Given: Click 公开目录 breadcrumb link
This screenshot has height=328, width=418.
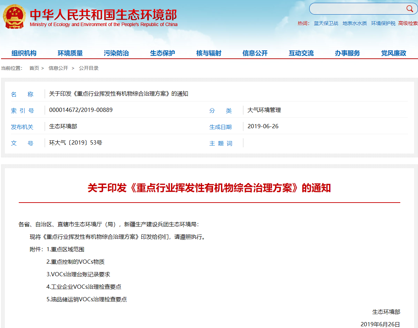Looking at the screenshot, I should (89, 68).
